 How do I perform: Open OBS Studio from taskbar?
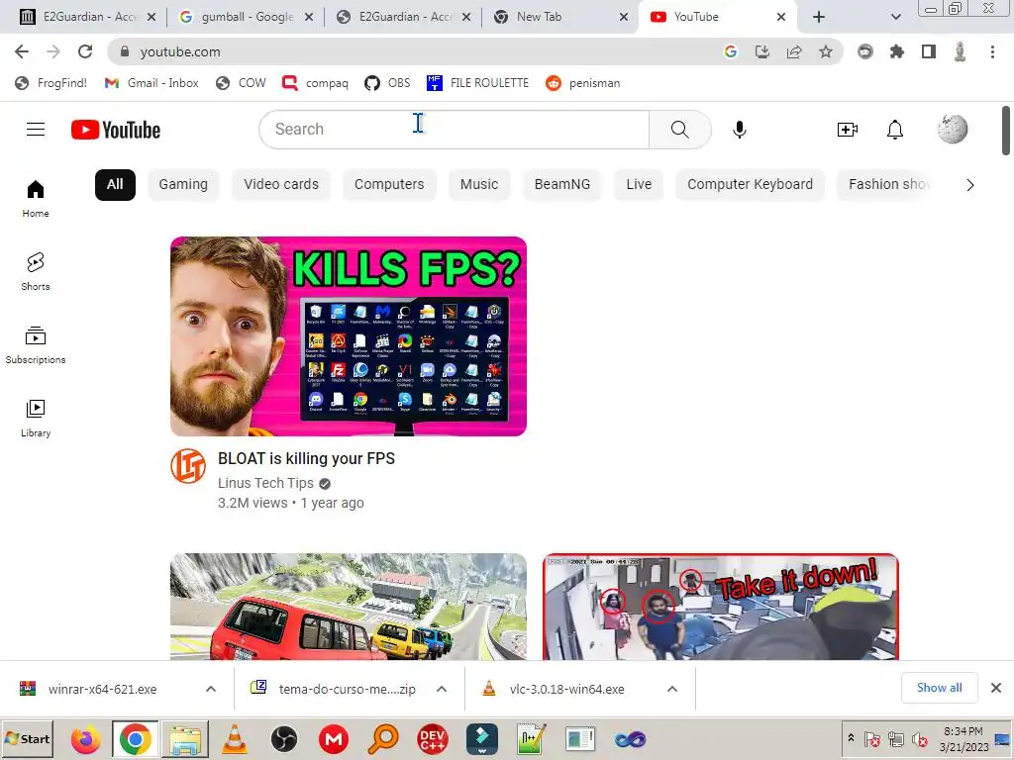(284, 738)
